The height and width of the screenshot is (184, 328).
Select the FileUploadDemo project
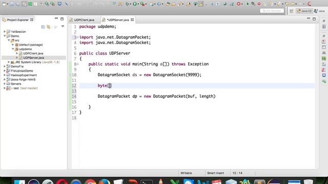click(x=22, y=71)
